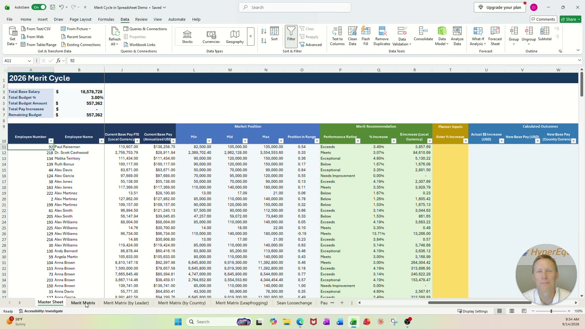Open Performance Rating filter dropdown
Viewport: 585px width, 329px height.
coord(357,141)
